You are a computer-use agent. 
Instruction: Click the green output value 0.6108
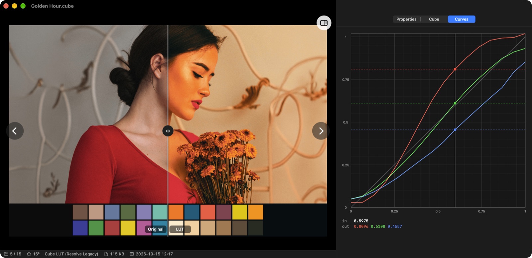(x=378, y=226)
